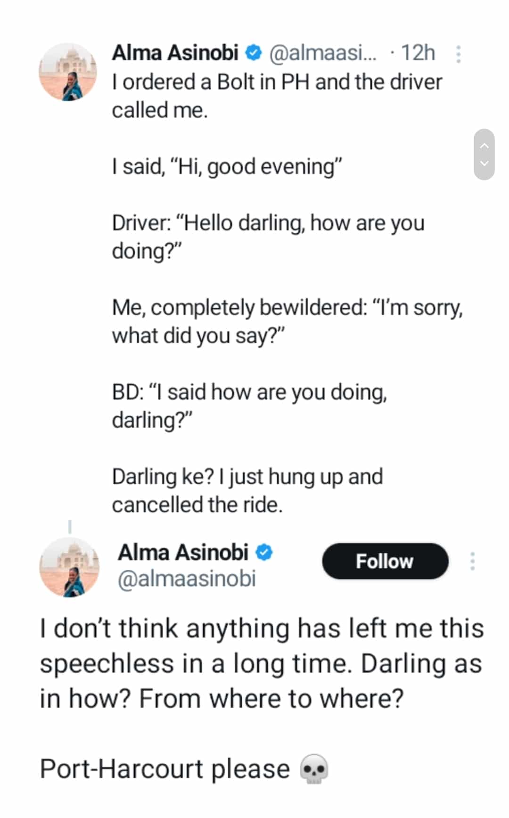Image resolution: width=509 pixels, height=818 pixels.
Task: Open the profile picture on the top tweet
Action: [68, 72]
